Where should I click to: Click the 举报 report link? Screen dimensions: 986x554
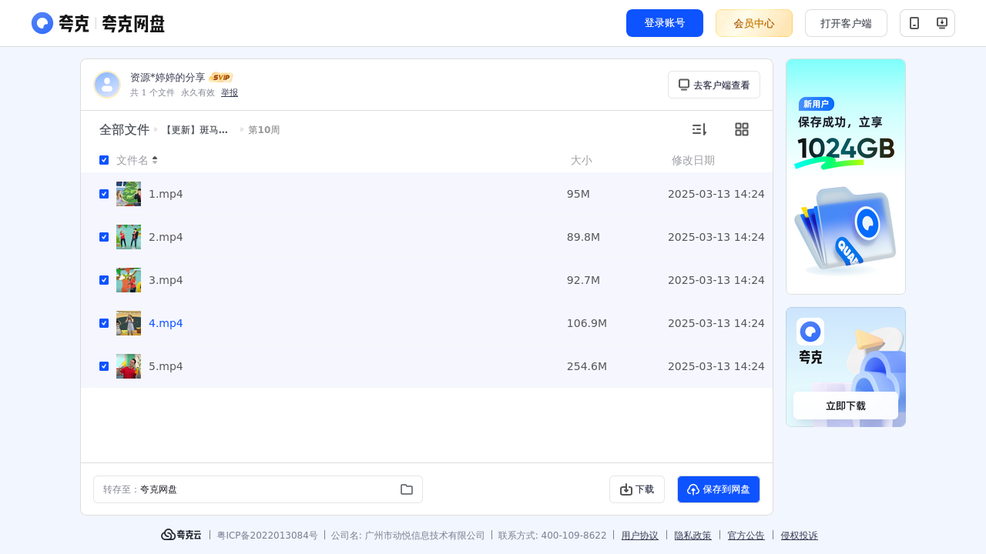click(x=230, y=92)
